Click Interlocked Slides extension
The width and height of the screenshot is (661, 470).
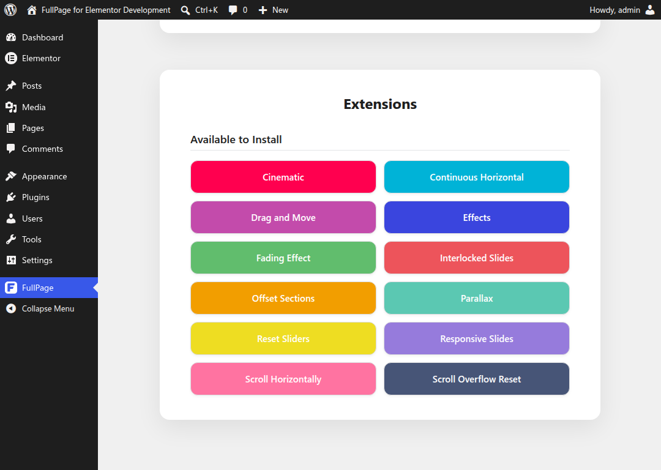coord(477,258)
